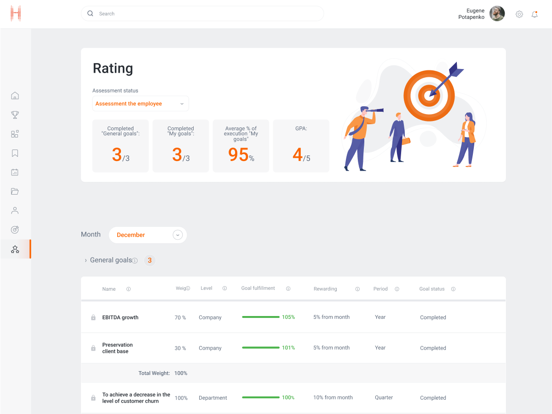Open the folder icon in sidebar

15,191
